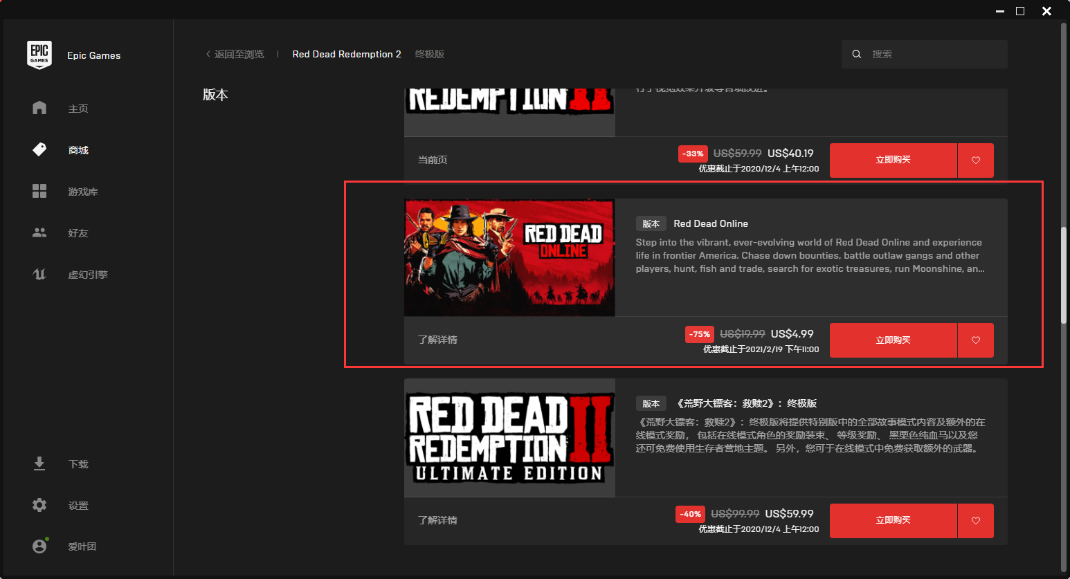Add the Ultimate Edition to wishlist

976,521
